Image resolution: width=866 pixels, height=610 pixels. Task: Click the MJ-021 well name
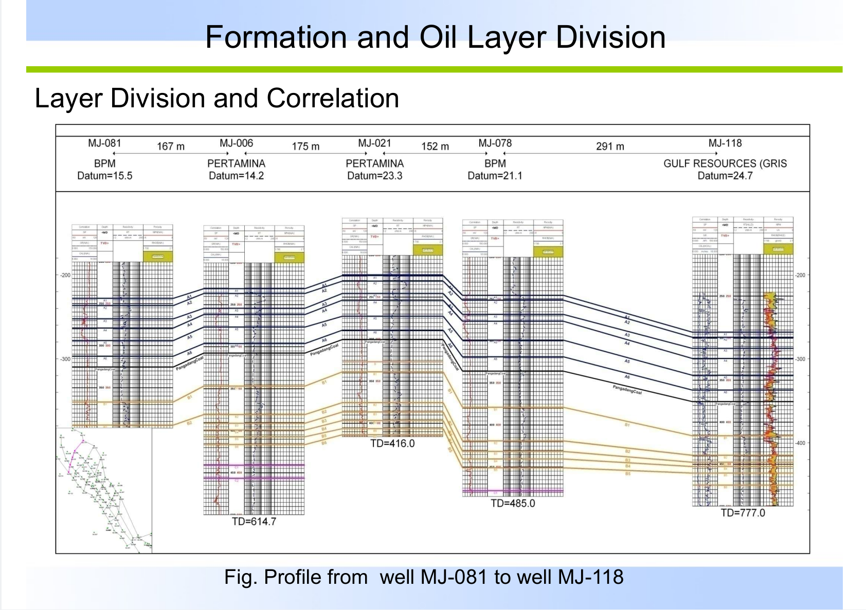pos(374,143)
